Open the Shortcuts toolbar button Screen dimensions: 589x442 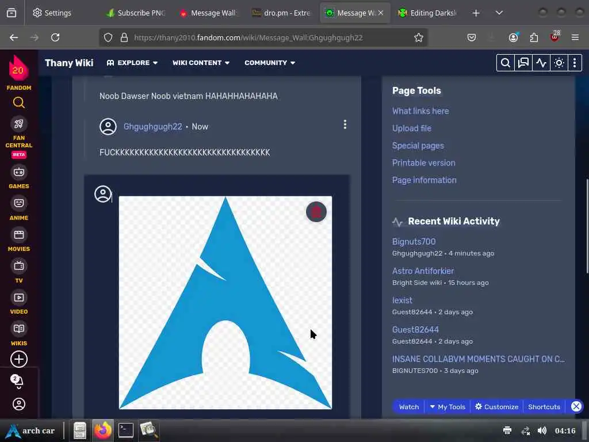[544, 407]
